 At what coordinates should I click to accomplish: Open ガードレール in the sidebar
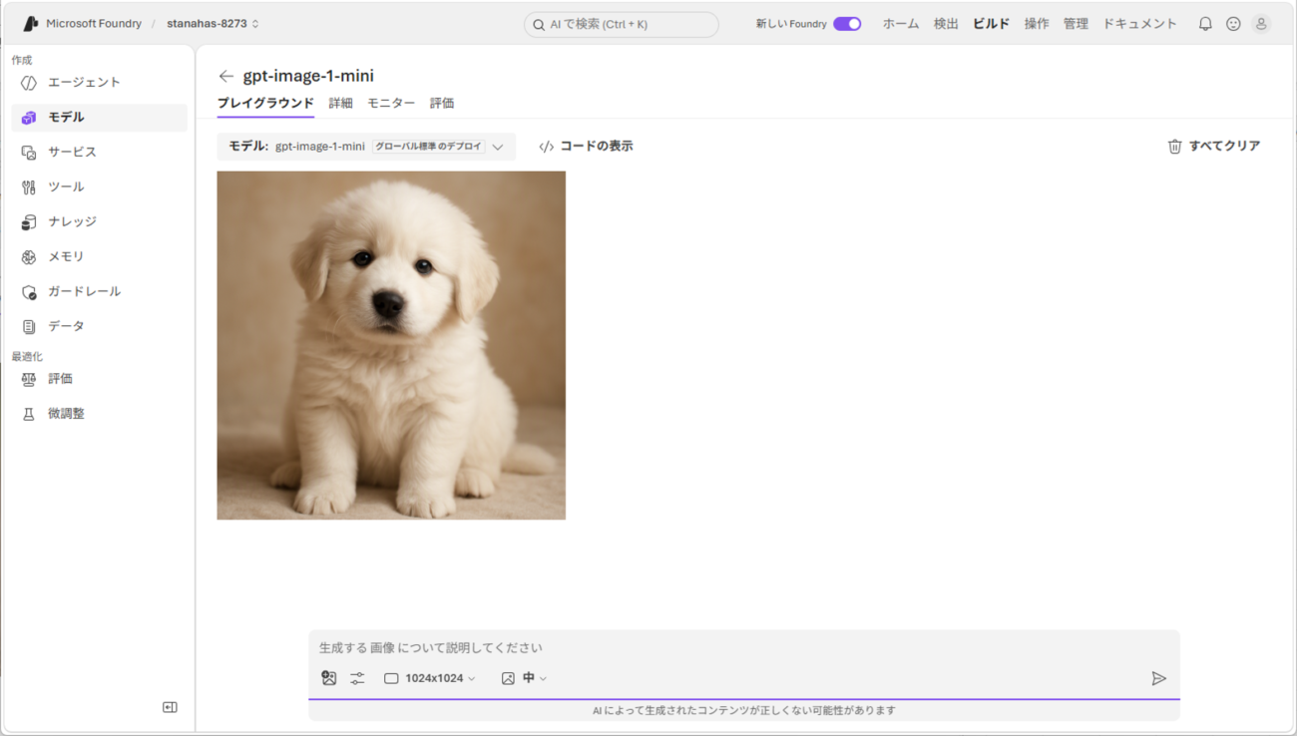tap(99, 292)
